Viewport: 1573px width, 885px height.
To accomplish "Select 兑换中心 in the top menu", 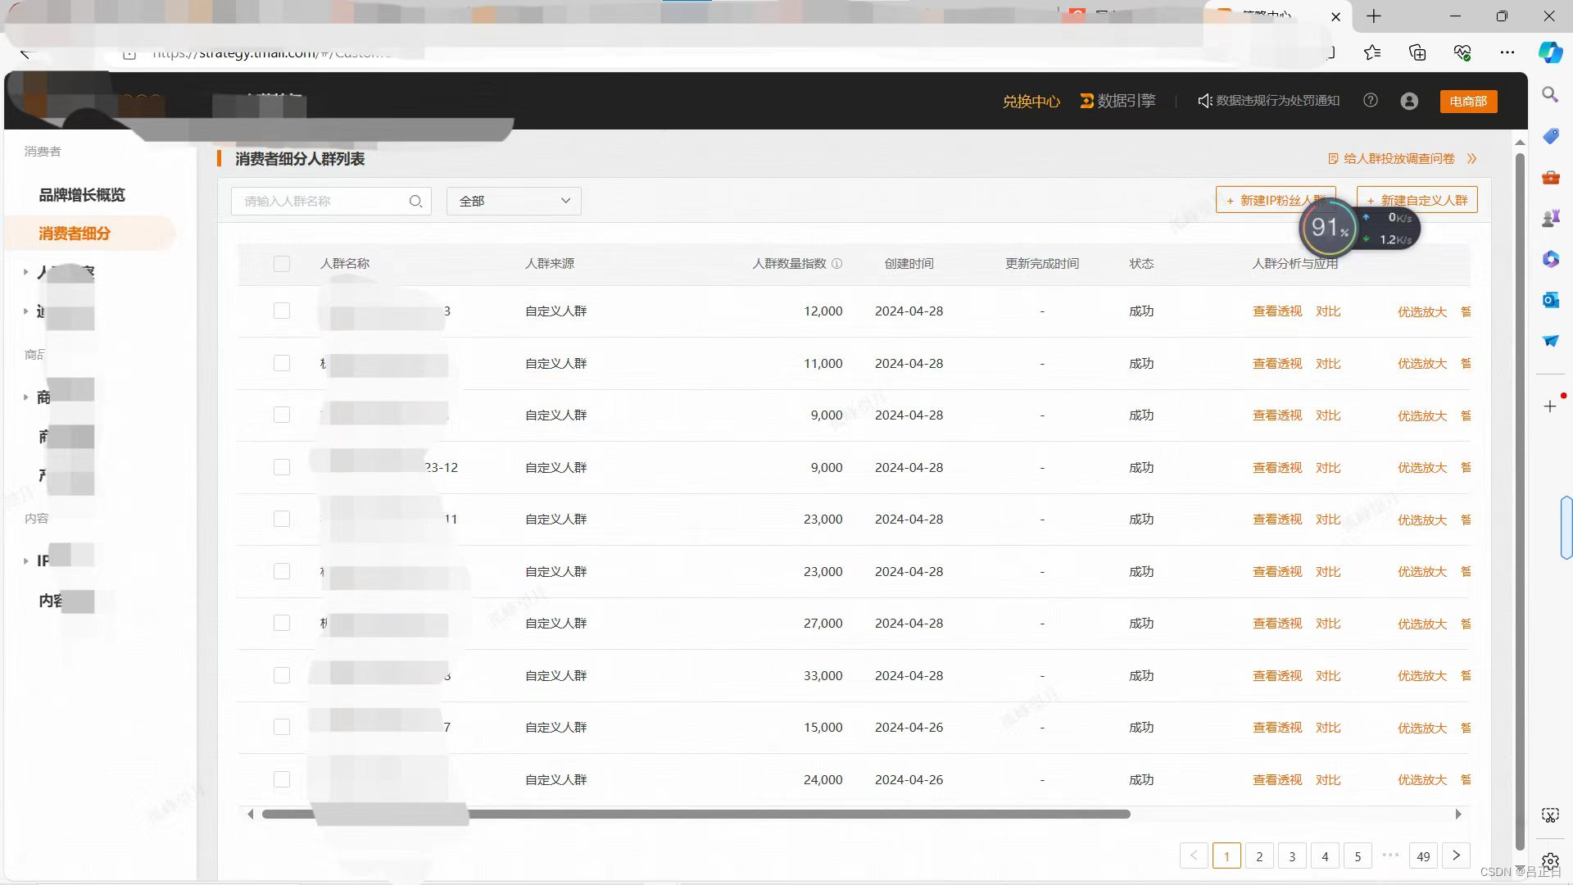I will tap(1031, 101).
